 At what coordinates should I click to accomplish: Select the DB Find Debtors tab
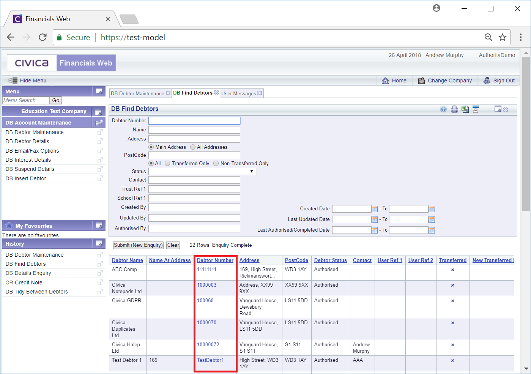[193, 93]
